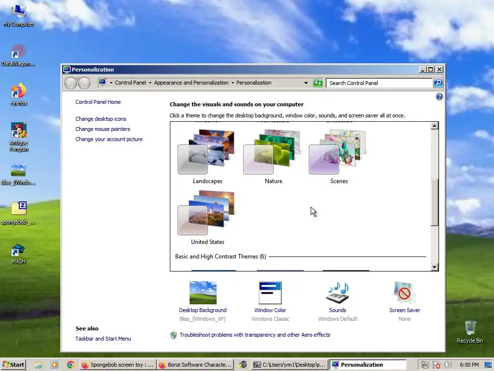Viewport: 494px width, 371px height.
Task: Click the help question mark icon
Action: tap(439, 97)
